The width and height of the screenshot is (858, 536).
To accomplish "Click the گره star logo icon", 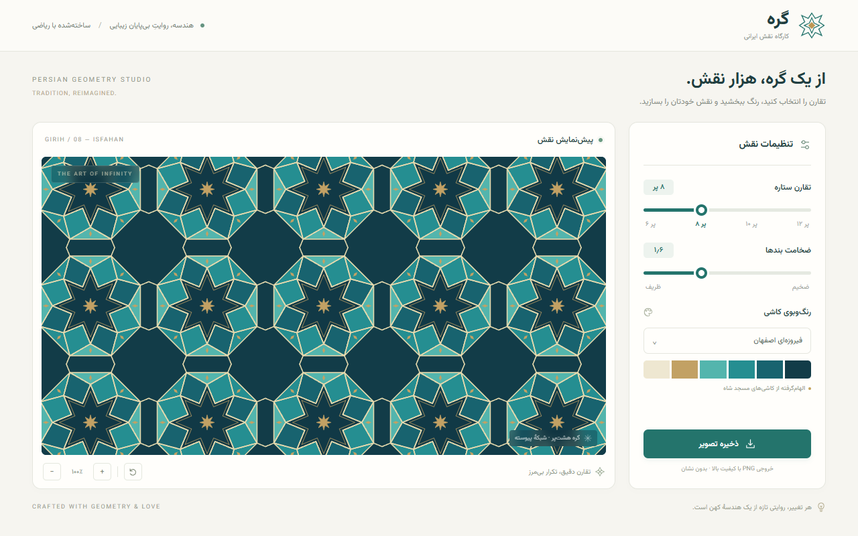I will (x=812, y=25).
